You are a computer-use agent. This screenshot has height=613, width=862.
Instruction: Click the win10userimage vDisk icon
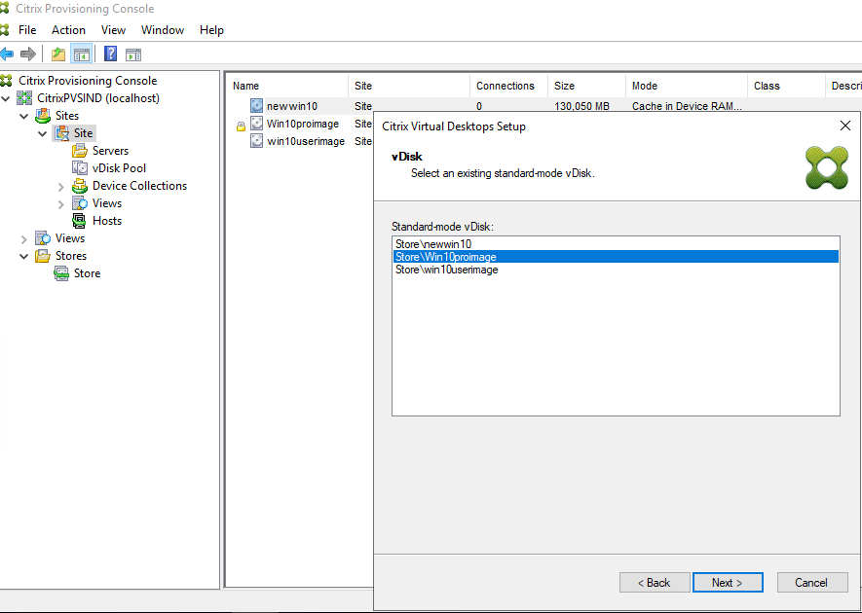point(257,141)
